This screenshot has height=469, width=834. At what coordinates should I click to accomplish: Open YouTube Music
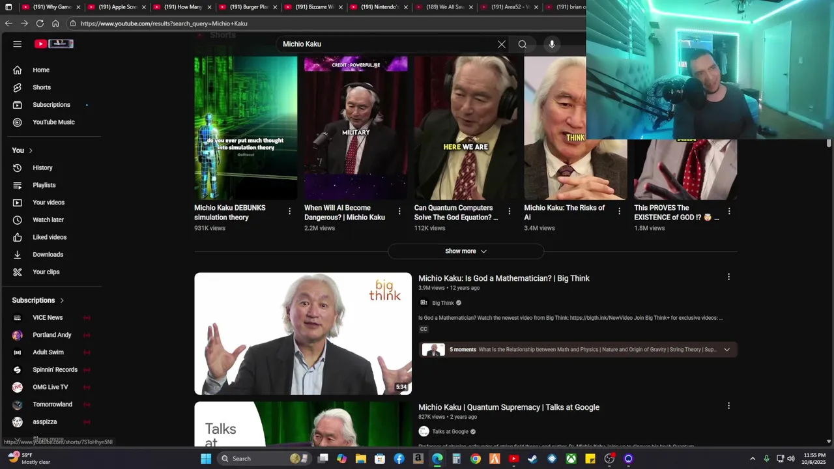(54, 122)
